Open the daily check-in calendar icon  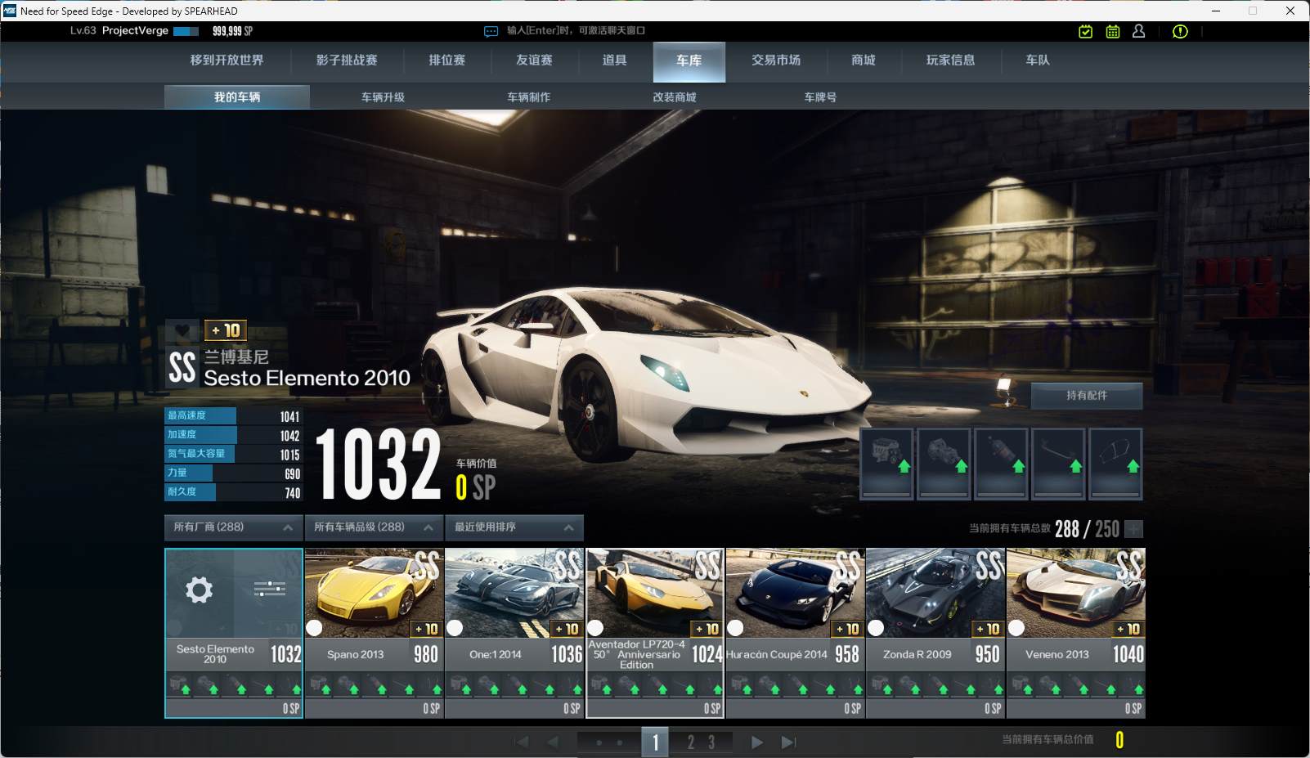[1085, 31]
